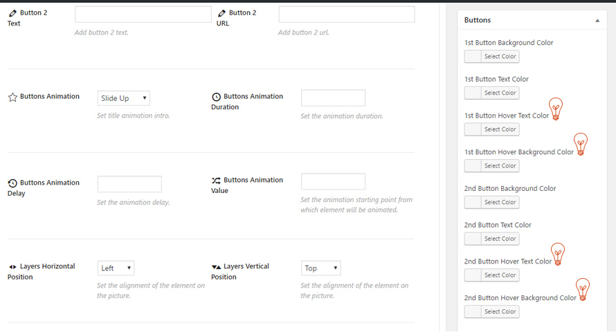
Task: Focus the Button 2 Text input field
Action: point(143,15)
